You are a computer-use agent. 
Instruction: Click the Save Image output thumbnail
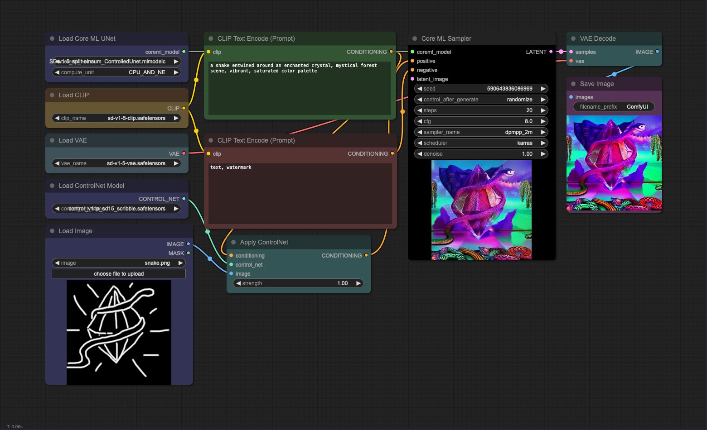pos(614,163)
